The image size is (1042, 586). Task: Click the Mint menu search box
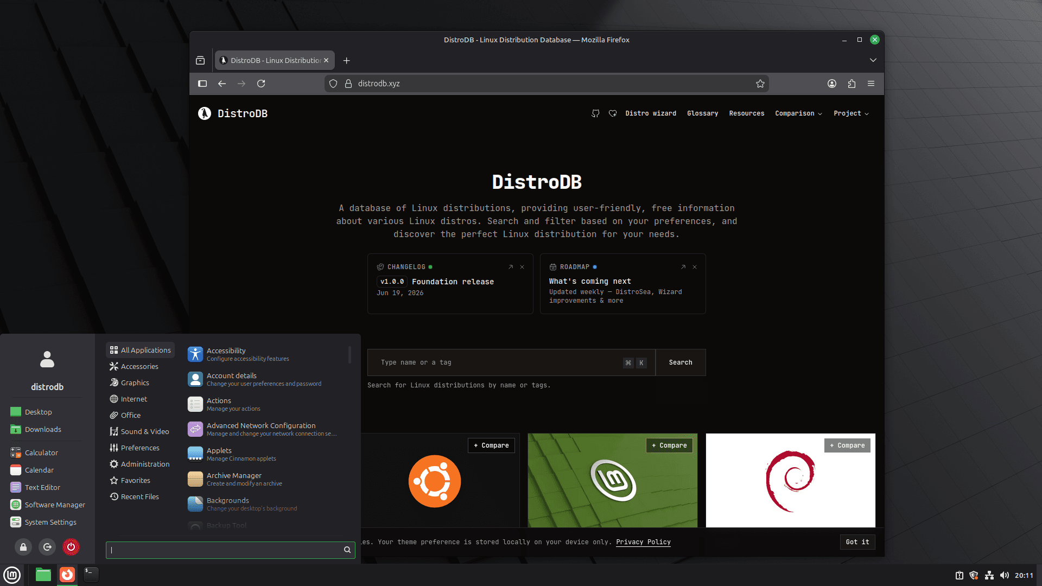point(231,550)
